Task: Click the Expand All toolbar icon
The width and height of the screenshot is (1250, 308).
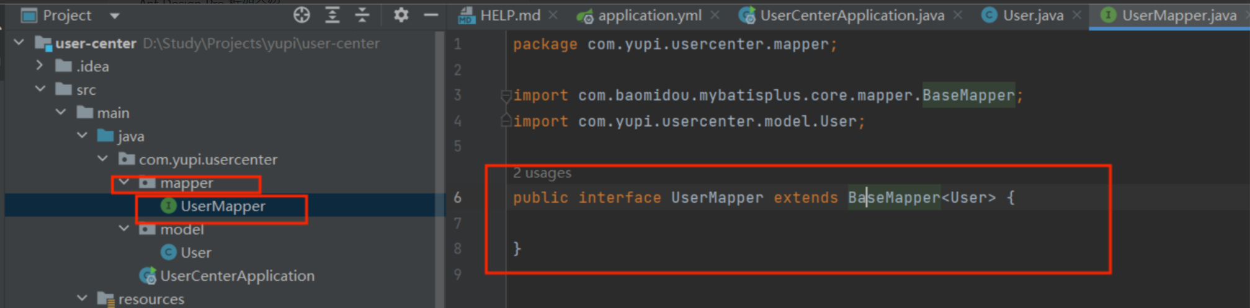Action: 333,15
